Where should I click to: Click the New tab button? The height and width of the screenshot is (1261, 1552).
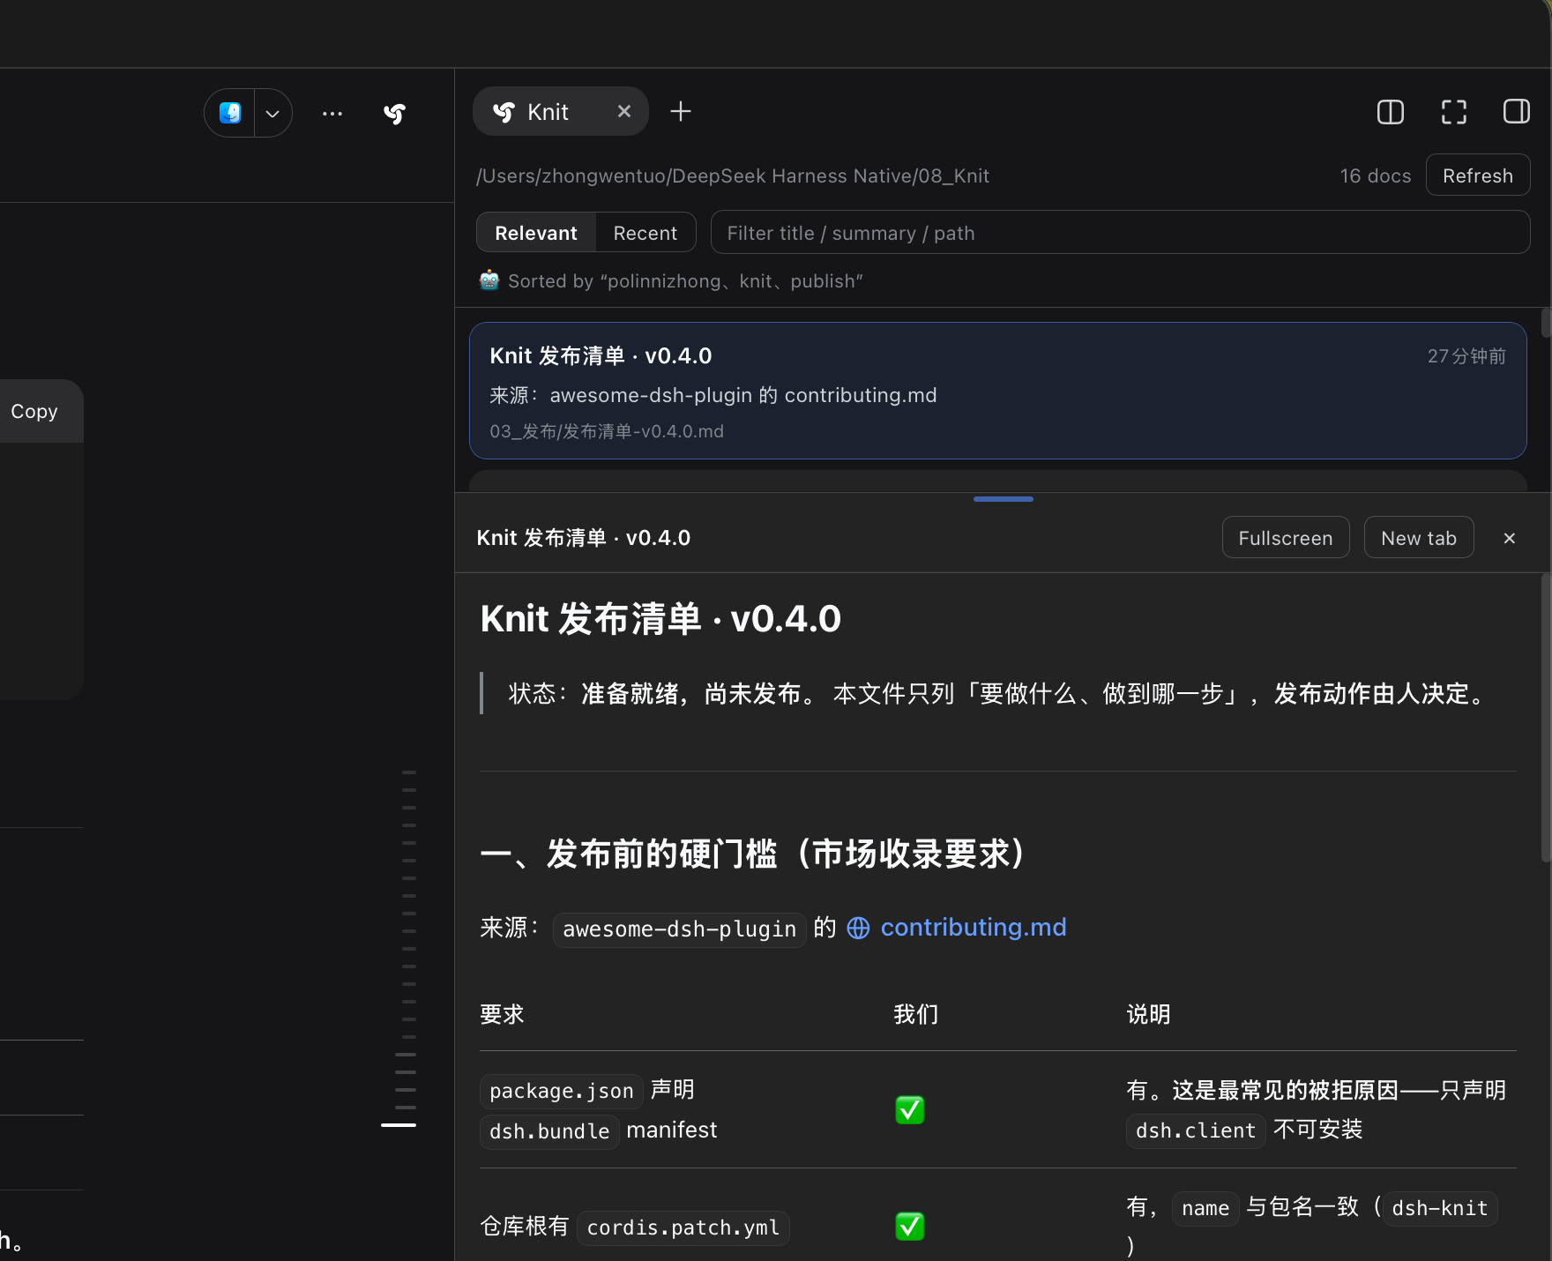click(1419, 538)
